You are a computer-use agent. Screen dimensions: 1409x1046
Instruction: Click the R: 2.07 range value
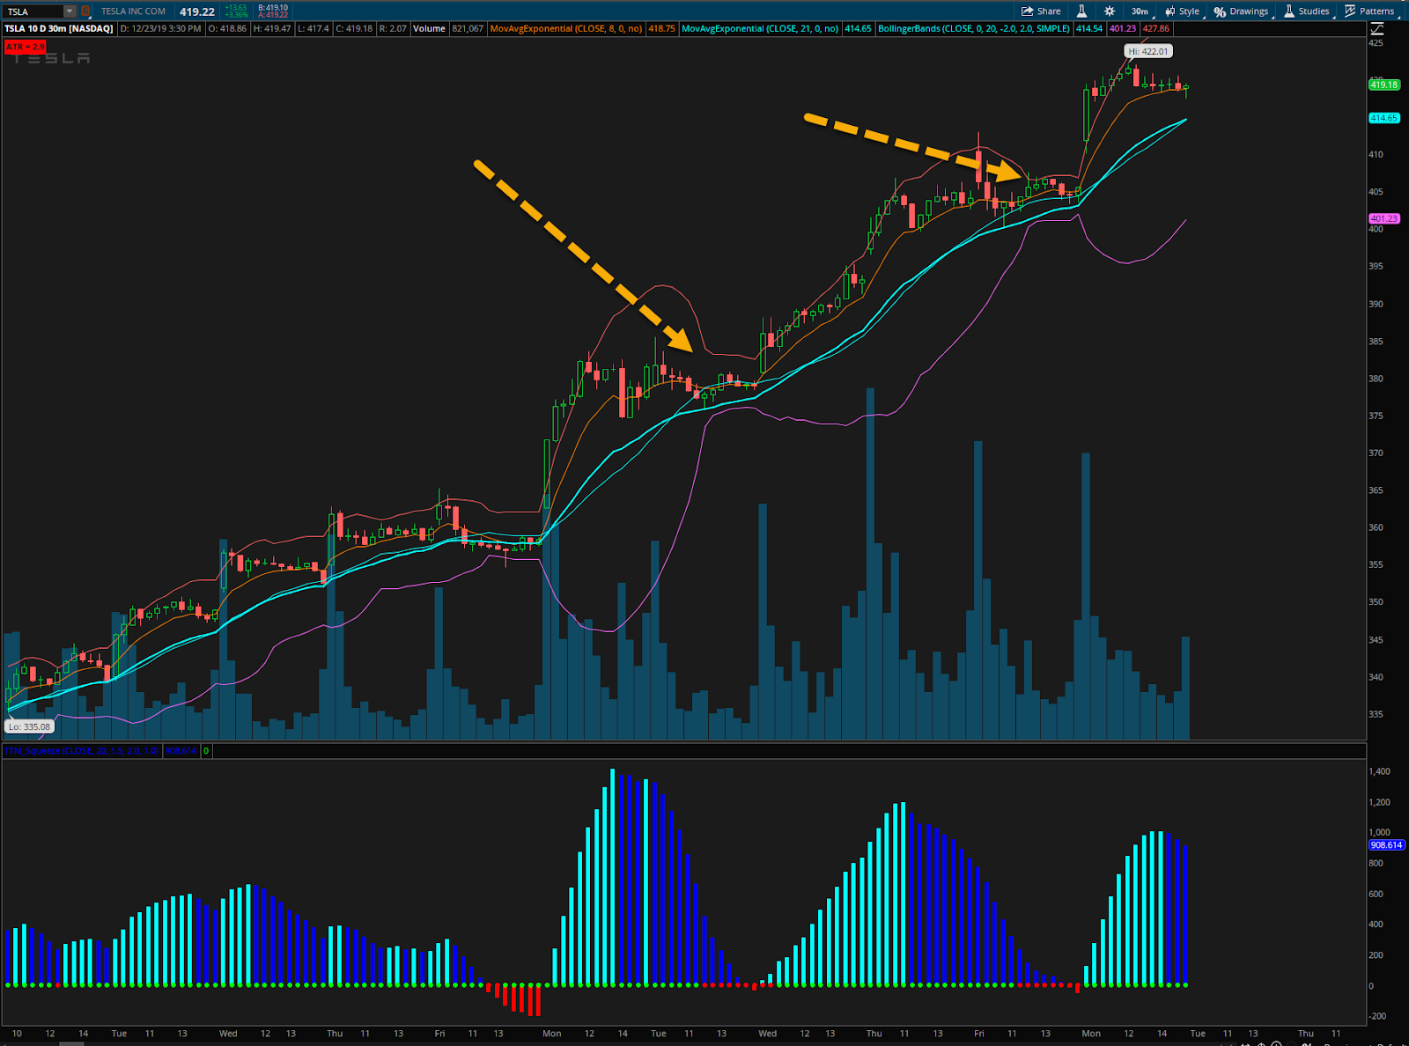394,29
